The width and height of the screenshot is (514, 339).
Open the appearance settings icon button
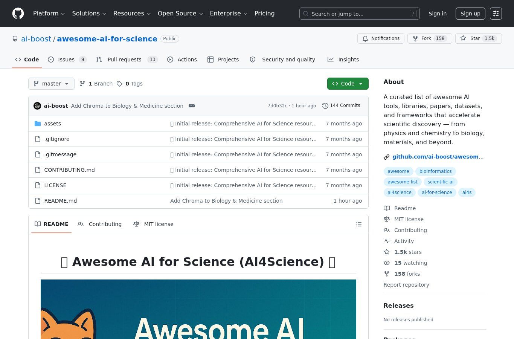[x=496, y=14]
